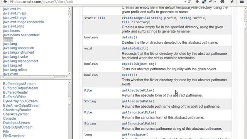Go back using the browser back arrow
This screenshot has width=247, height=139.
[x=5, y=2]
